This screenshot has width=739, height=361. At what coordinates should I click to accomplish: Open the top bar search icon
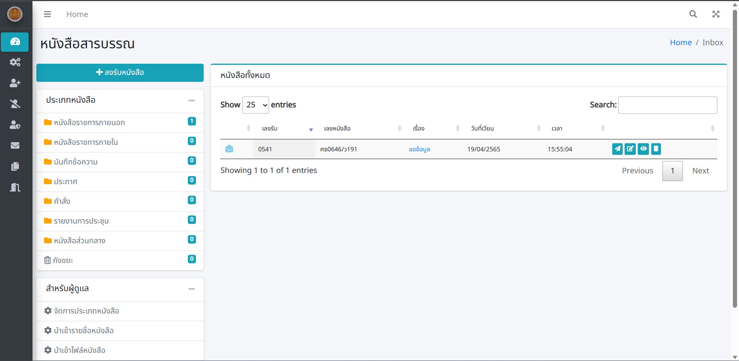tap(693, 14)
